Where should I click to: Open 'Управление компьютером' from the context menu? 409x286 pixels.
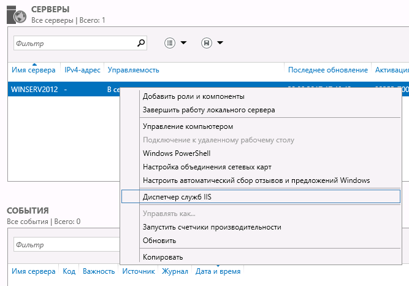tap(188, 126)
